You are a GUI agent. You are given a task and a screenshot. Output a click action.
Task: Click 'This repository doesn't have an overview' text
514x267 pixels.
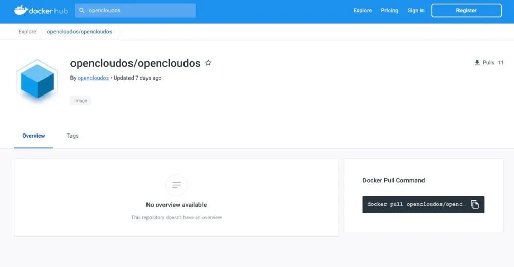coord(176,218)
